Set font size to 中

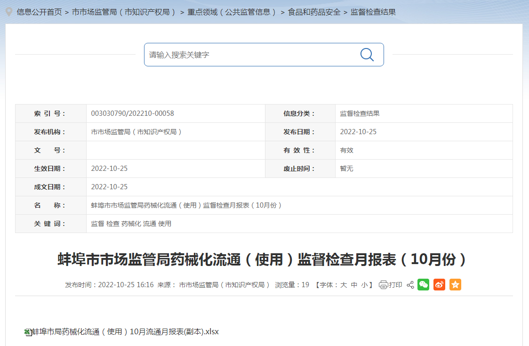click(x=354, y=285)
